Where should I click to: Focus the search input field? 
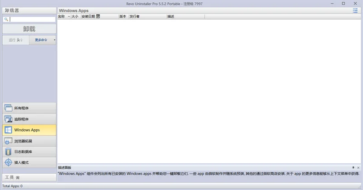point(32,19)
